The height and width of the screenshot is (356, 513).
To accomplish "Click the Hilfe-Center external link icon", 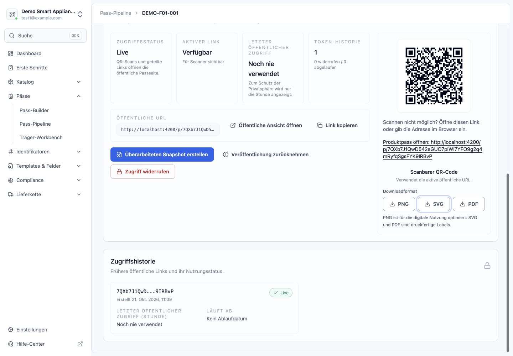I will pyautogui.click(x=80, y=344).
